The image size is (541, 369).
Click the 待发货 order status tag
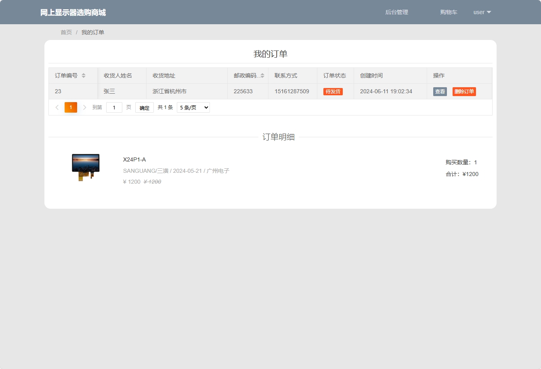pos(333,91)
